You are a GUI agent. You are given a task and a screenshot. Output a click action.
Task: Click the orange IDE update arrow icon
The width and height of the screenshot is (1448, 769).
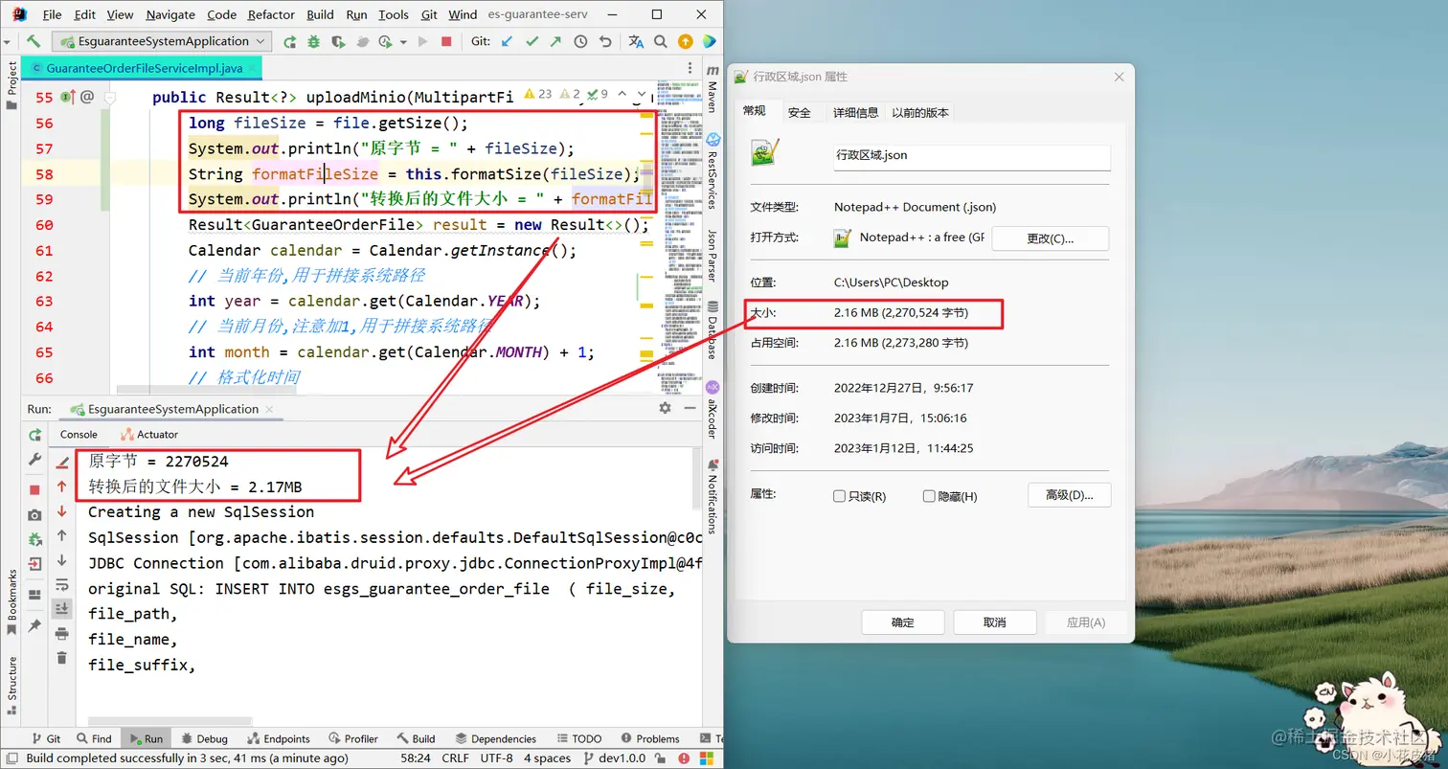[x=685, y=41]
